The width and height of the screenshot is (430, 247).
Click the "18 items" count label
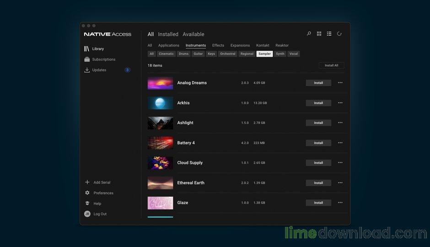(x=155, y=65)
